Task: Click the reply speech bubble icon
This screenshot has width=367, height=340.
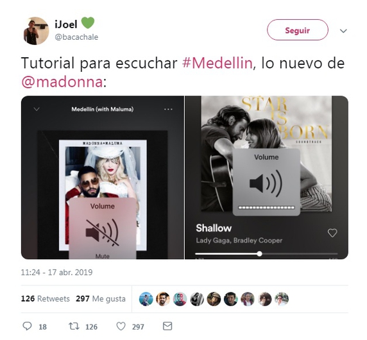Action: (x=27, y=326)
